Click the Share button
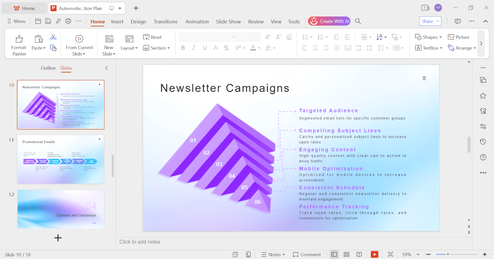 click(x=430, y=21)
